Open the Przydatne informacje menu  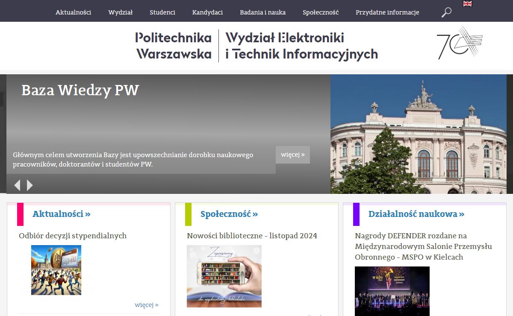[x=387, y=12]
